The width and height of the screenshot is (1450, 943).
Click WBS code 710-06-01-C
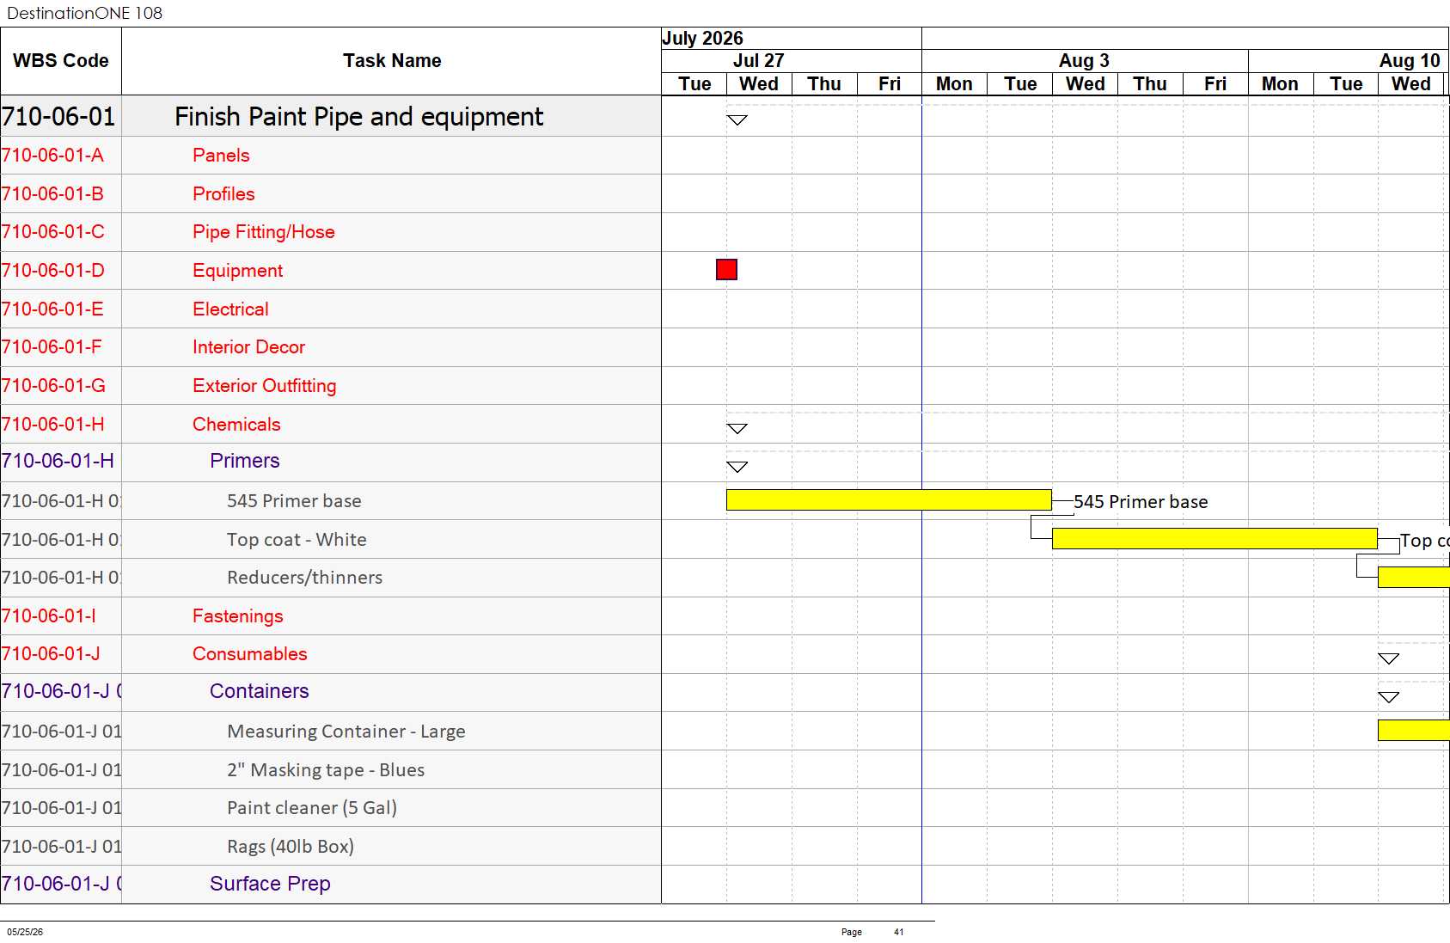pos(52,232)
